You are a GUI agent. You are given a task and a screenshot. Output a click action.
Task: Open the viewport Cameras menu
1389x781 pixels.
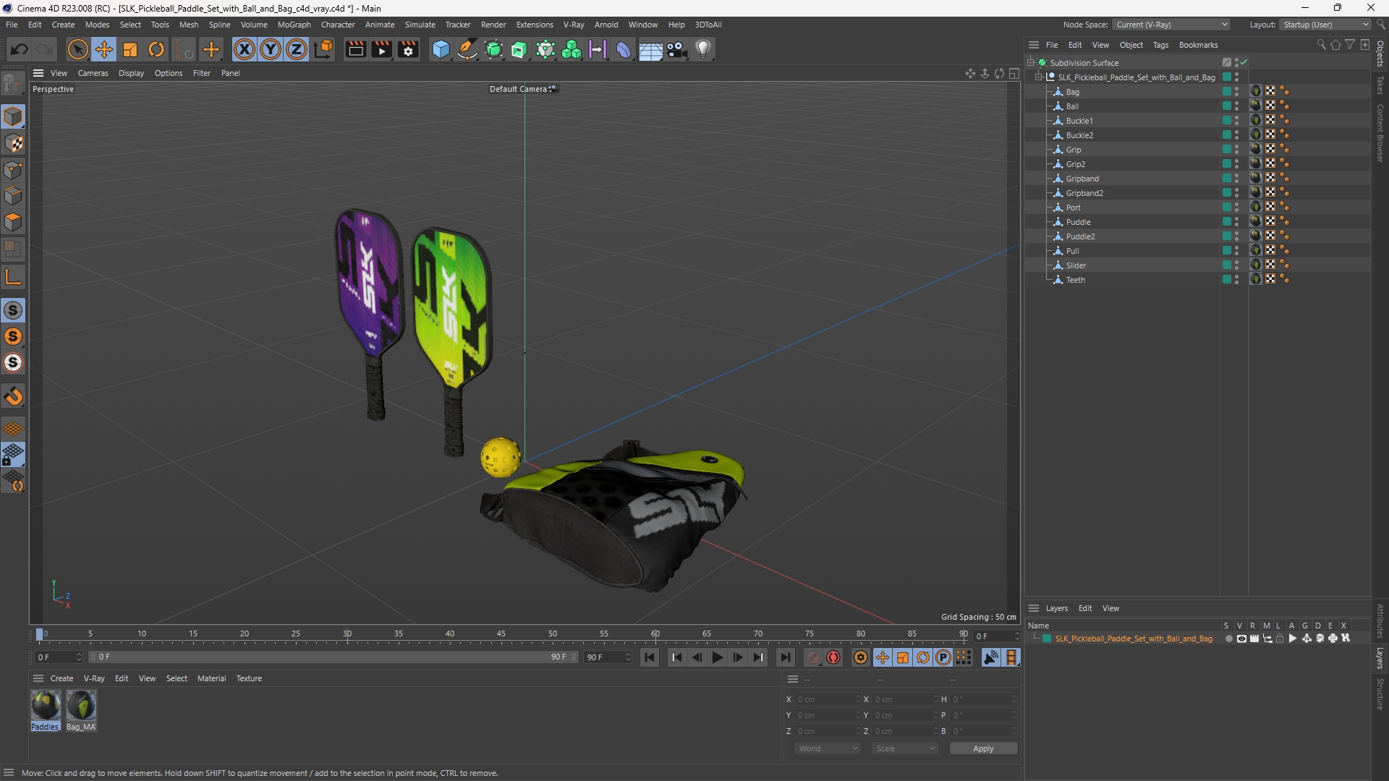tap(93, 73)
